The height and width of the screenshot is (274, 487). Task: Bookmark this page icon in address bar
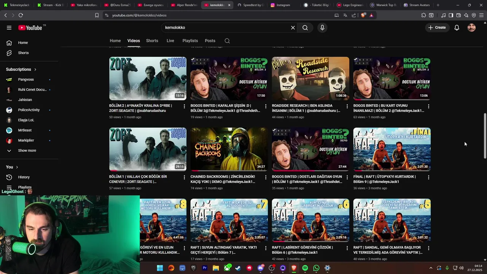click(x=97, y=15)
